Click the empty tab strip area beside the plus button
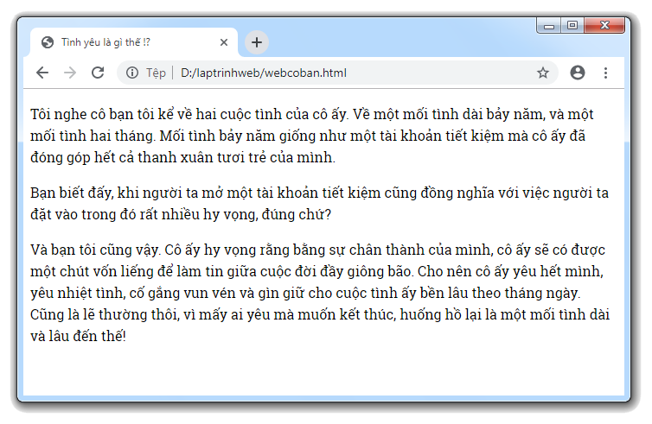 (389, 42)
